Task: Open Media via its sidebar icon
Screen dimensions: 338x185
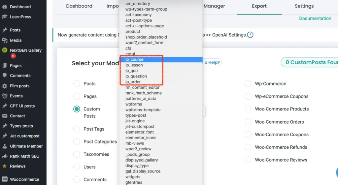Action: [x=5, y=40]
